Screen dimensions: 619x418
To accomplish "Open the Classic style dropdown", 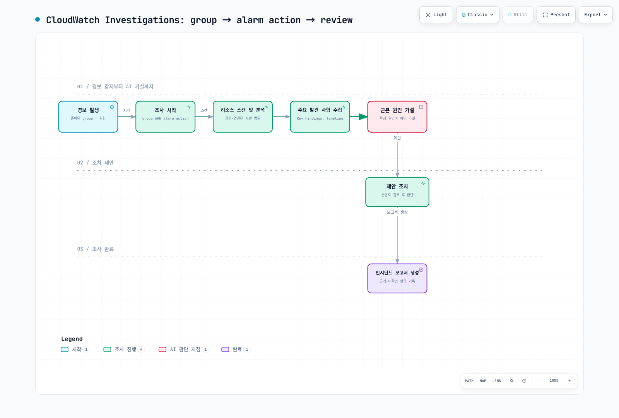I will click(x=478, y=15).
